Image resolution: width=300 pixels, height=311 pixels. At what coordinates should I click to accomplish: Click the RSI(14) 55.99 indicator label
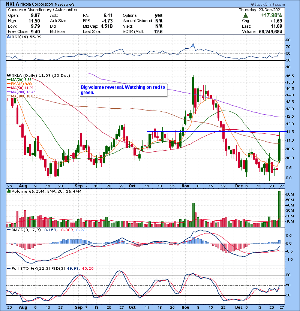(x=27, y=37)
